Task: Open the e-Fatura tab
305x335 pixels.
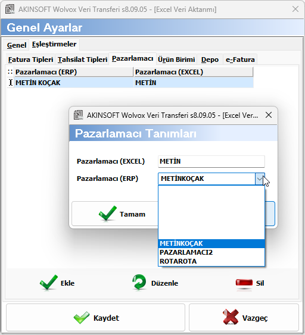Action: pos(240,60)
